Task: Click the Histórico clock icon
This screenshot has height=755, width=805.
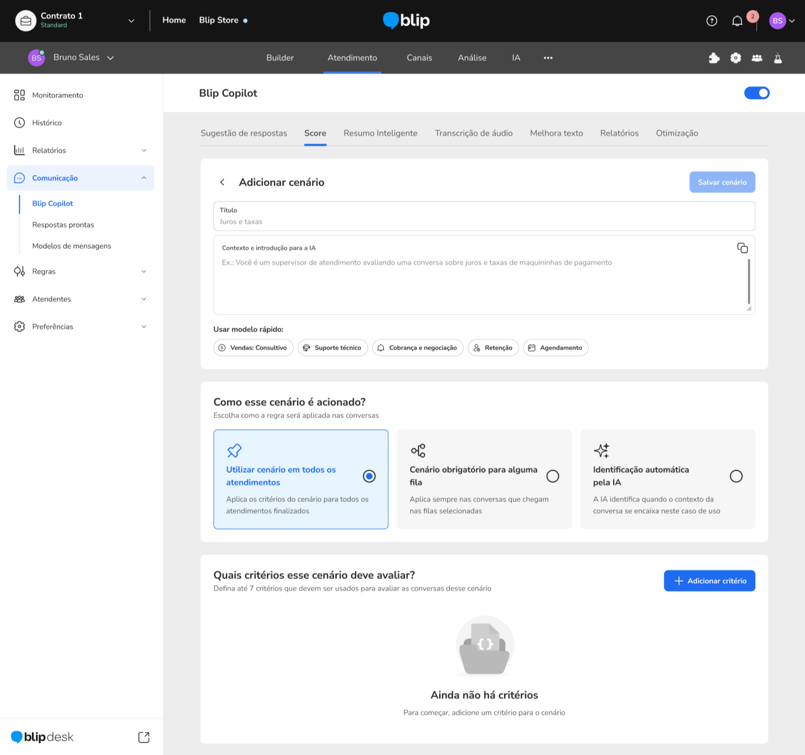Action: click(20, 122)
